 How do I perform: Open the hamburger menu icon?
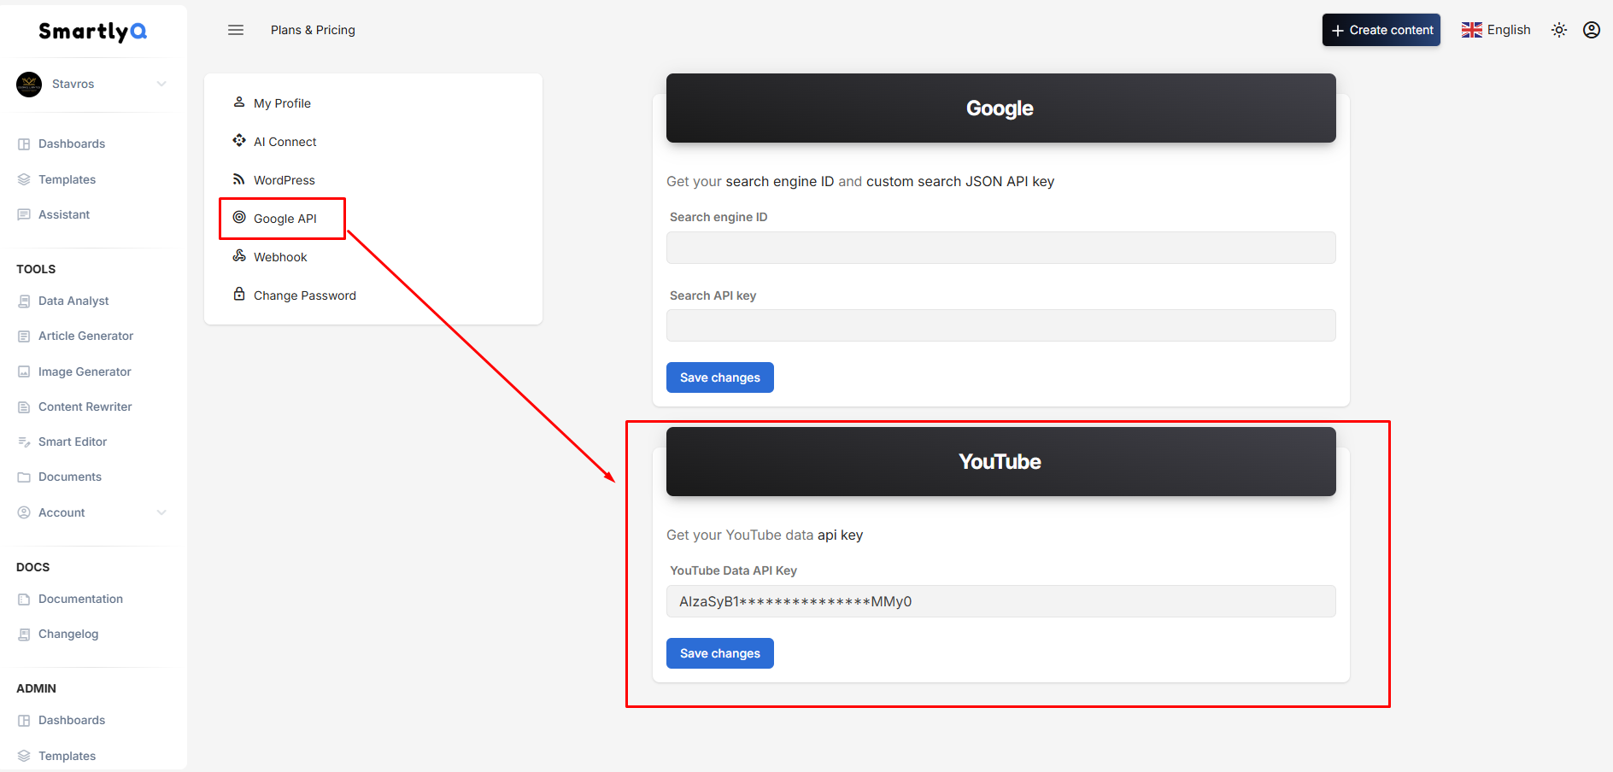(x=236, y=30)
